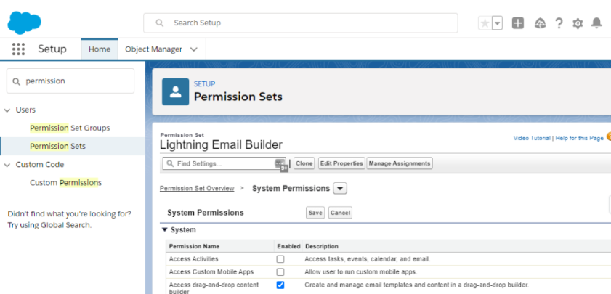The height and width of the screenshot is (294, 611).
Task: Click the SETUP breadcrumb link
Action: (205, 83)
